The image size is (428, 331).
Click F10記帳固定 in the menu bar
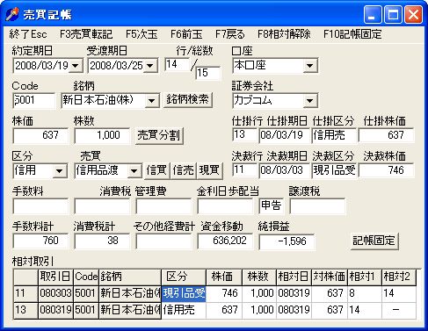(352, 34)
